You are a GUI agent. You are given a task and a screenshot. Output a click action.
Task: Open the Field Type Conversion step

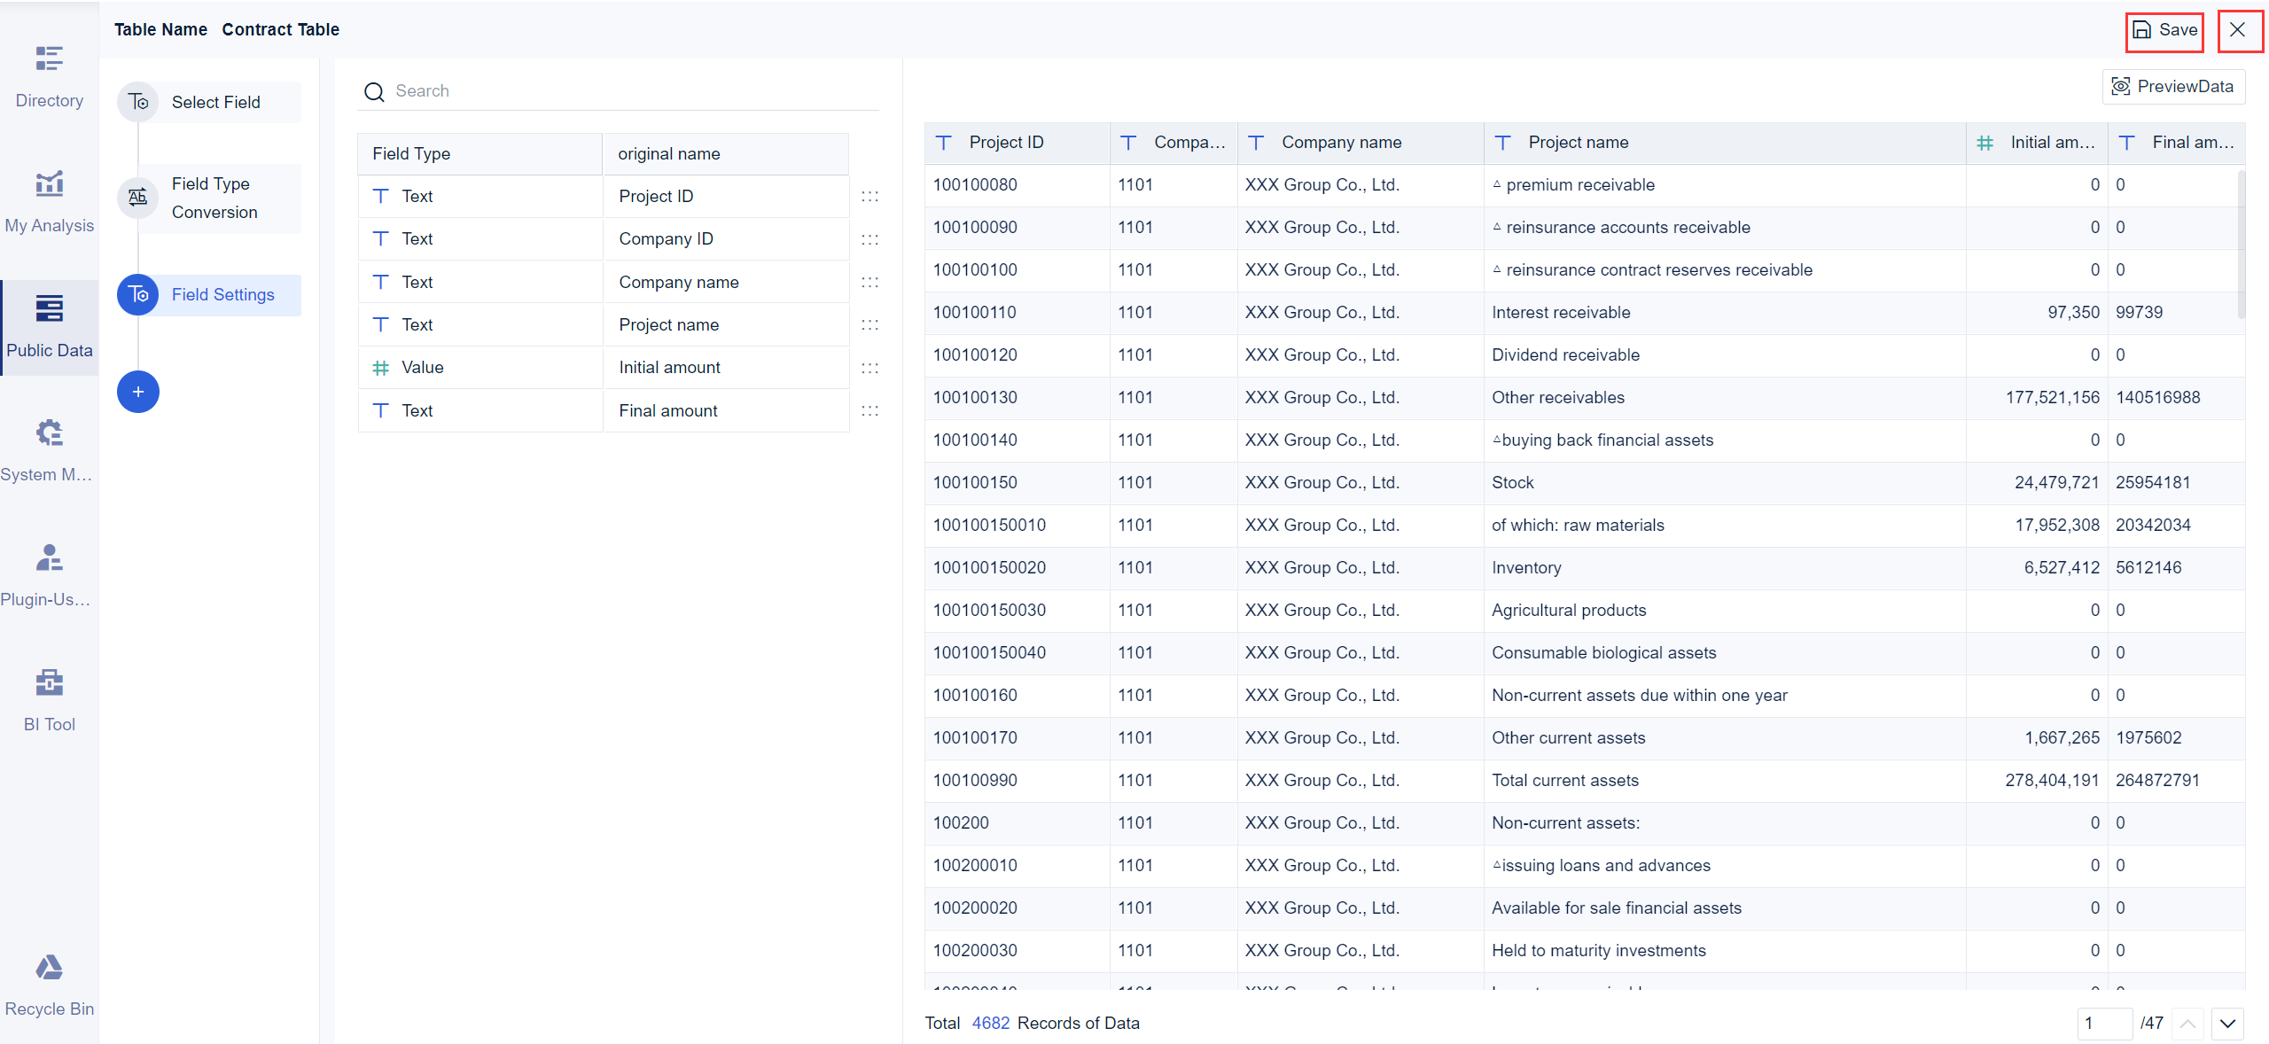point(214,198)
